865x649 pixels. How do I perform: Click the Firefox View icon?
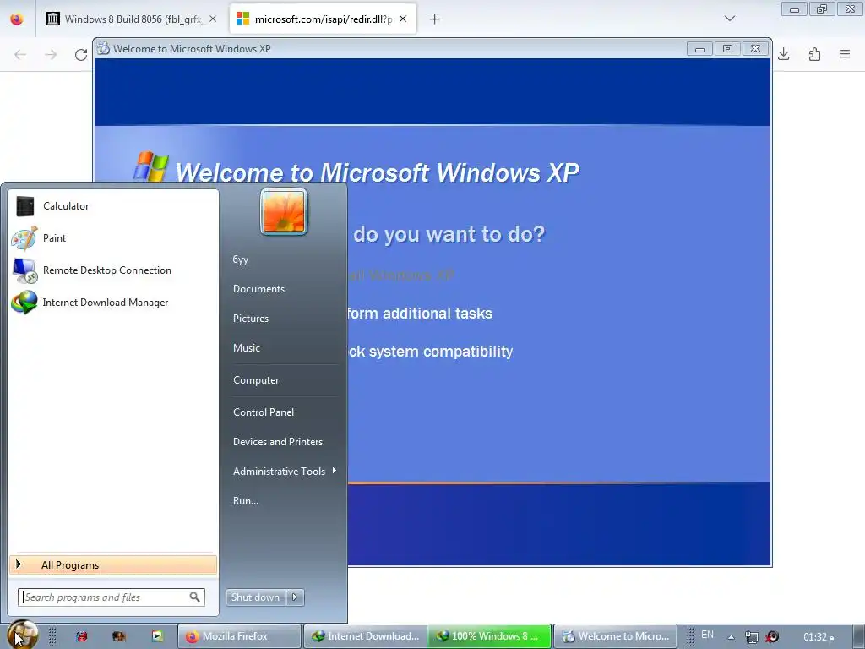tap(17, 19)
